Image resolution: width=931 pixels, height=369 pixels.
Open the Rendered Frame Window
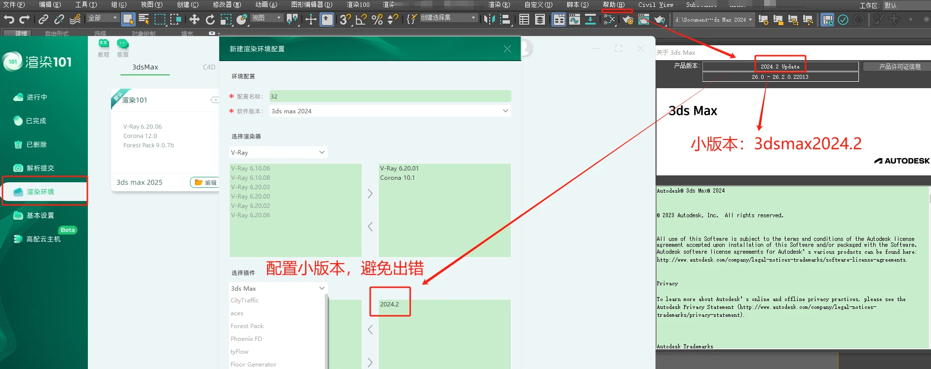pos(644,20)
